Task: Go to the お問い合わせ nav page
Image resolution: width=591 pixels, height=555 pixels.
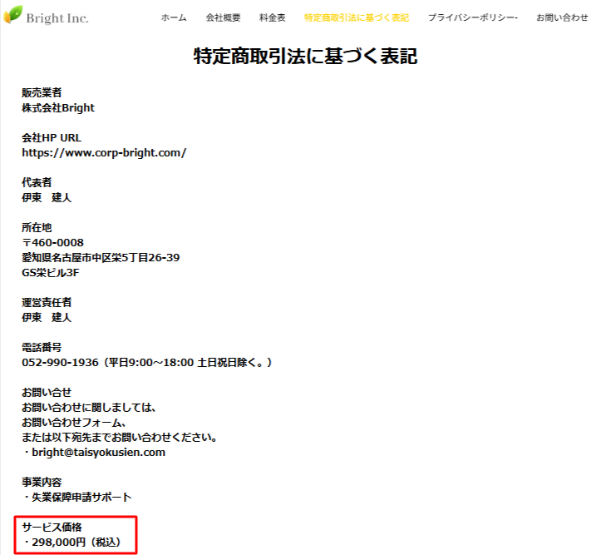Action: pyautogui.click(x=563, y=17)
